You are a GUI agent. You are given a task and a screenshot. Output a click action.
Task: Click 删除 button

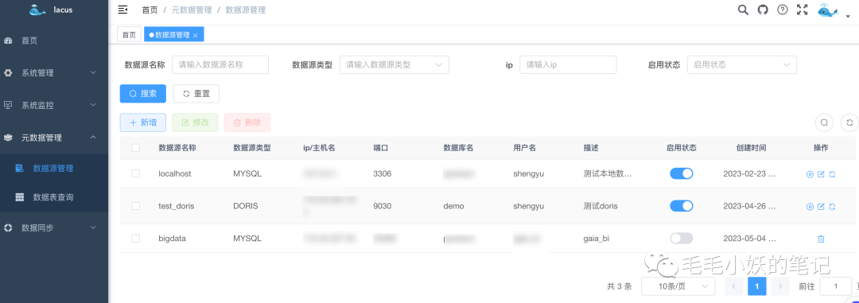(x=247, y=122)
